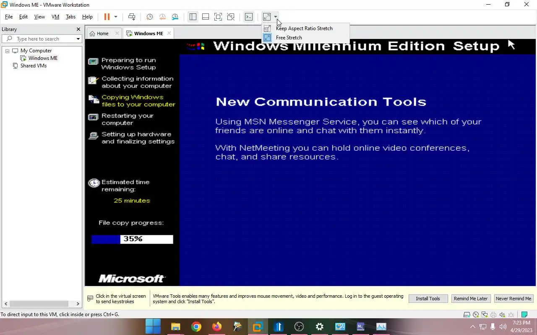Viewport: 537px width, 335px height.
Task: Collapse the stretch options dropdown arrow
Action: [276, 17]
